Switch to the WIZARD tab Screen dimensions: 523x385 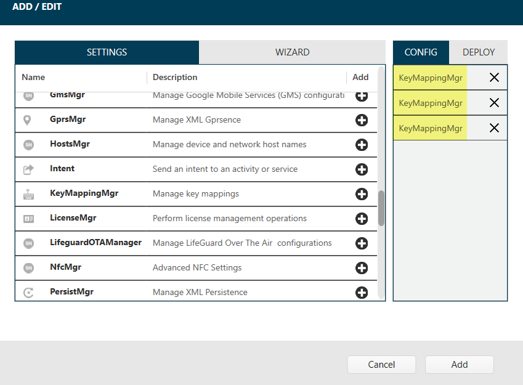292,52
